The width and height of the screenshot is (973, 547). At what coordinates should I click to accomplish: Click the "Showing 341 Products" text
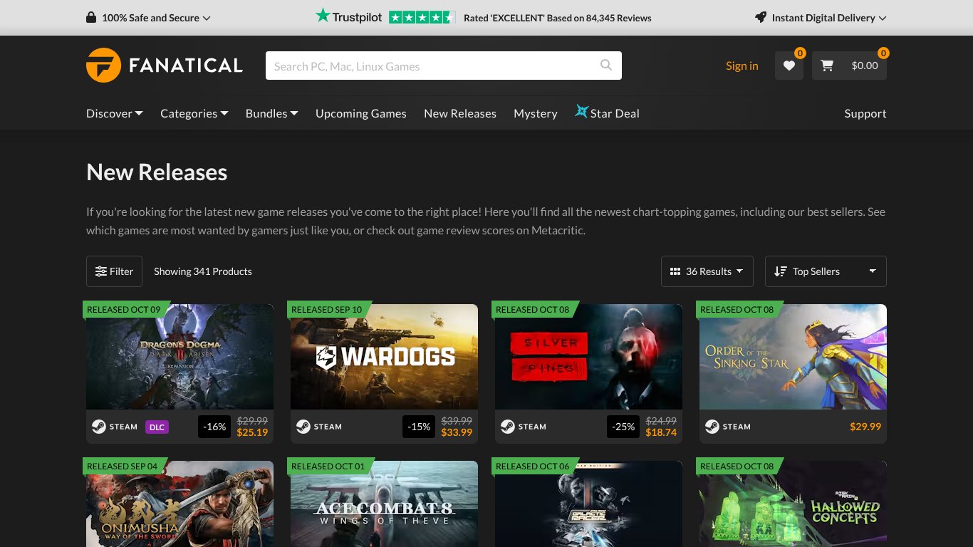[203, 271]
